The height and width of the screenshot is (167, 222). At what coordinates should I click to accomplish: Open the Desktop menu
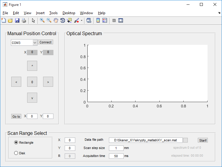coord(69,13)
